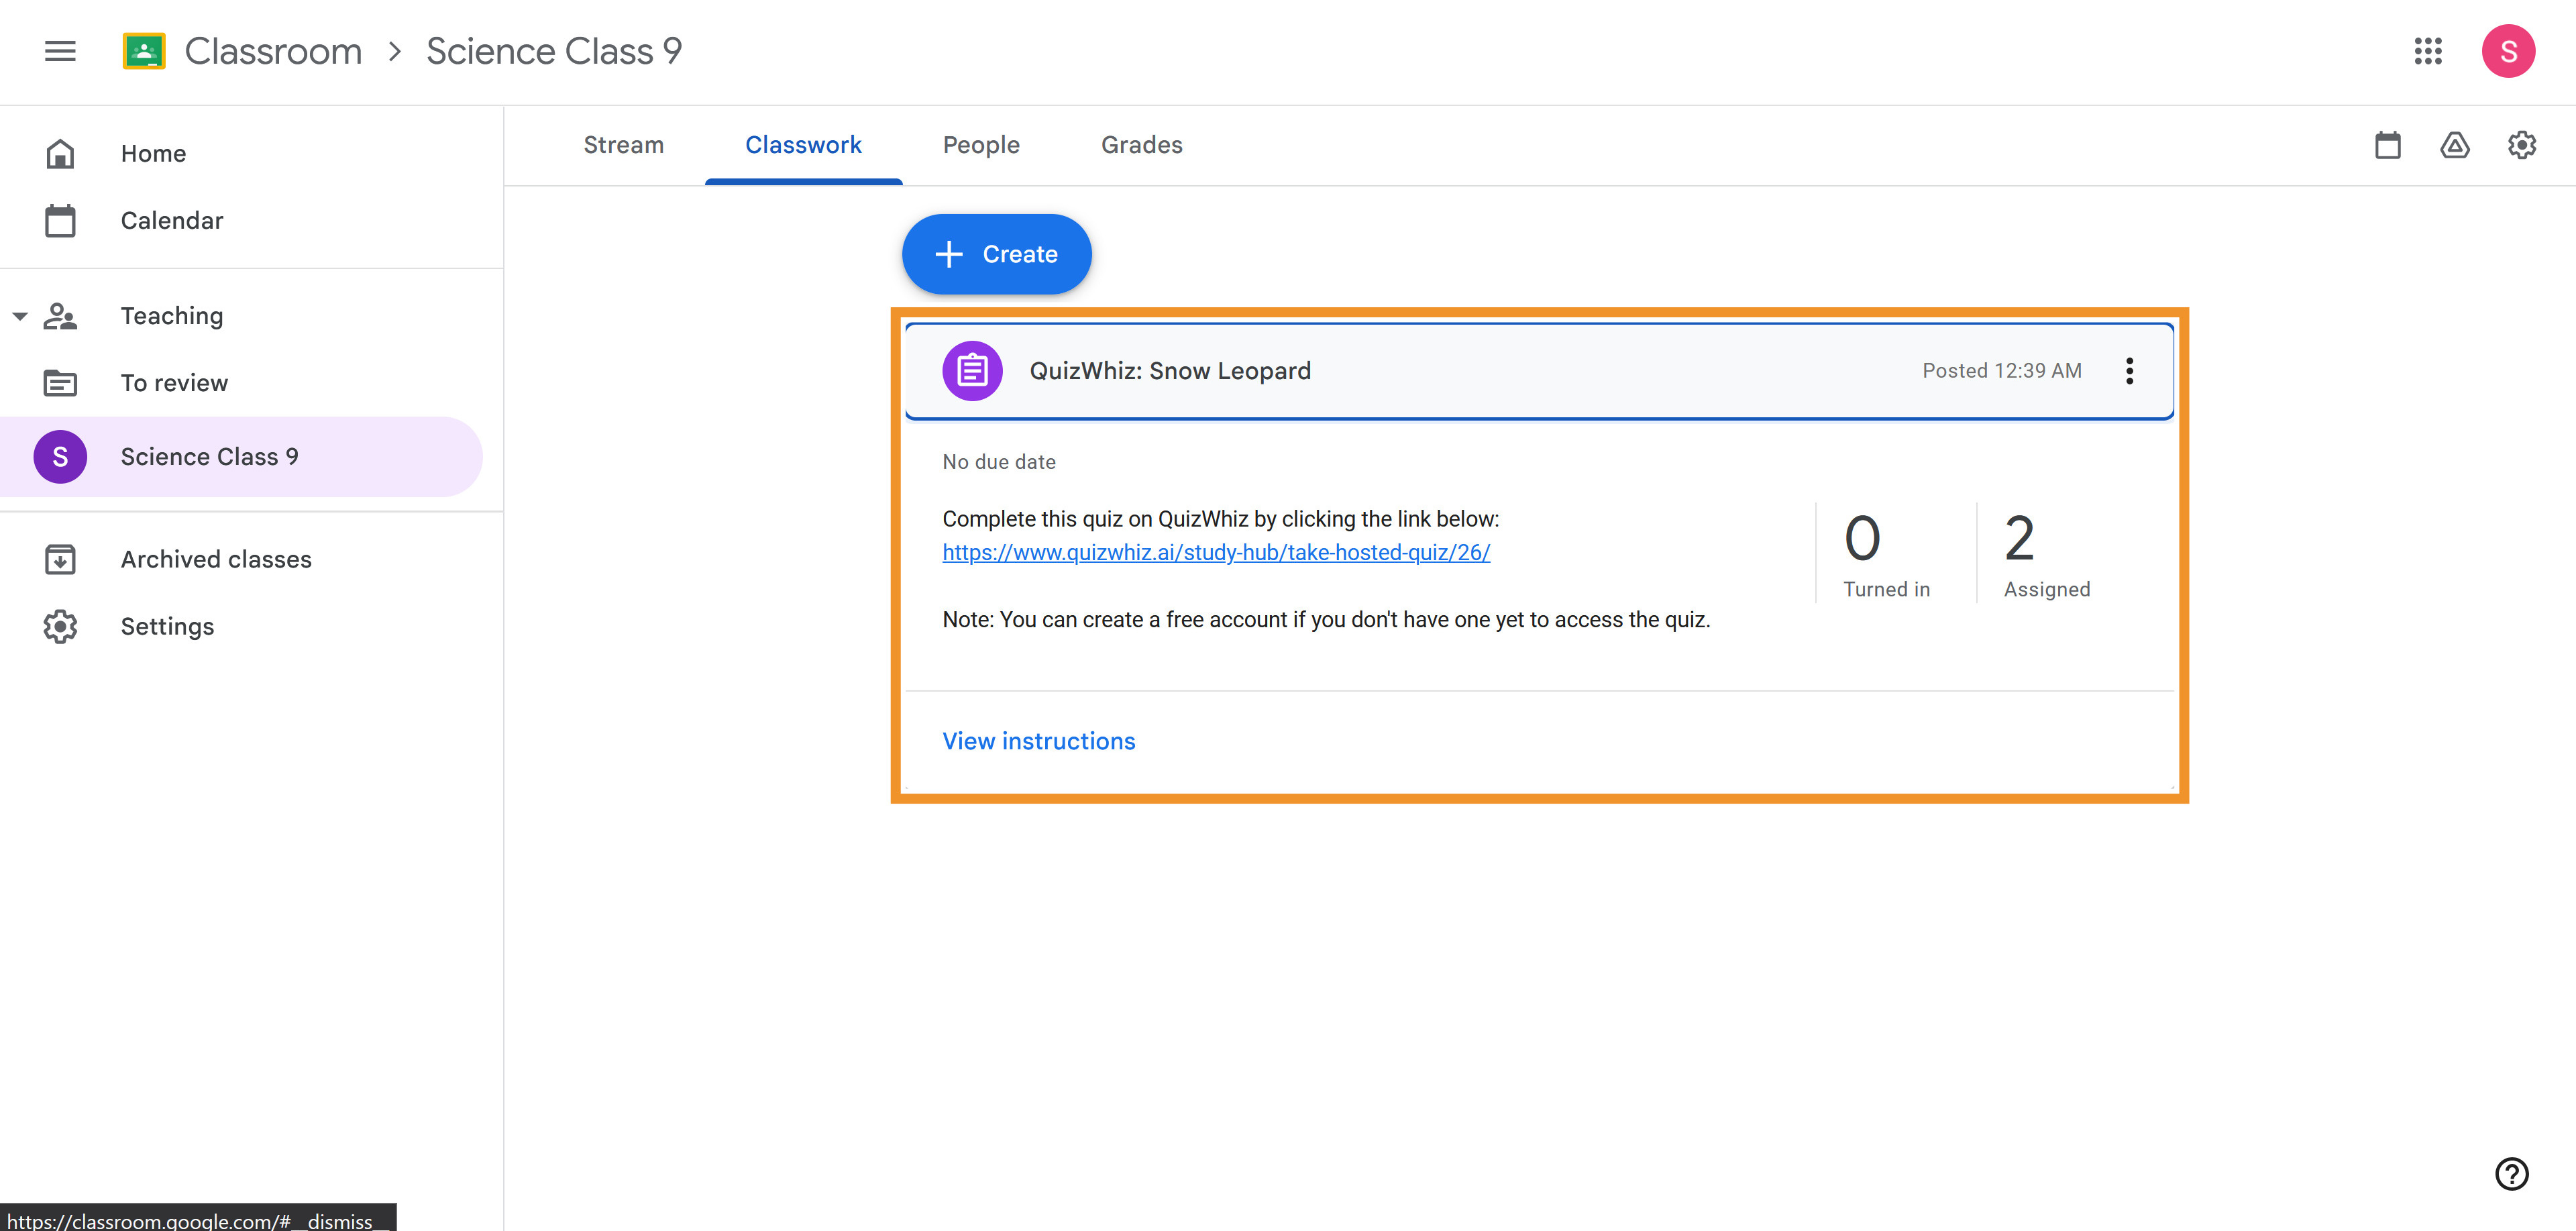The width and height of the screenshot is (2576, 1231).
Task: Click the Archived classes box icon
Action: (60, 559)
